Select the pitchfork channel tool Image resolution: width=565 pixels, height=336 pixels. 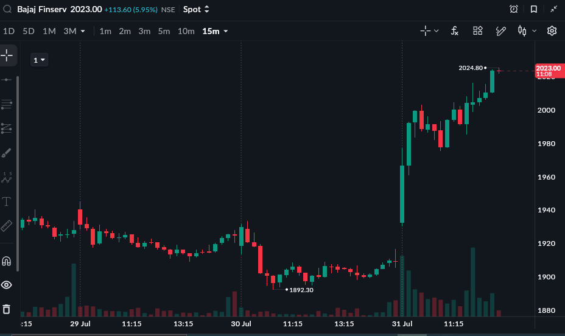tap(7, 128)
